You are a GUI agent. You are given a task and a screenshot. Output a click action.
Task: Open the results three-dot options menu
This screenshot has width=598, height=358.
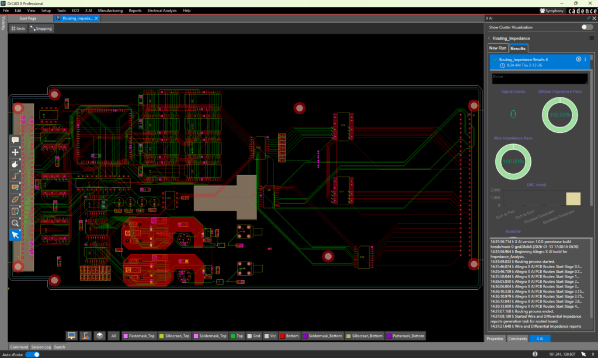(585, 59)
